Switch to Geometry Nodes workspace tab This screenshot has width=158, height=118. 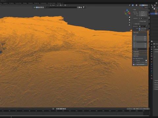tap(51, 3)
